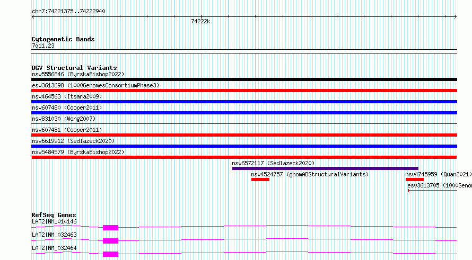Click the nsv5556846 black variant bar

244,79
